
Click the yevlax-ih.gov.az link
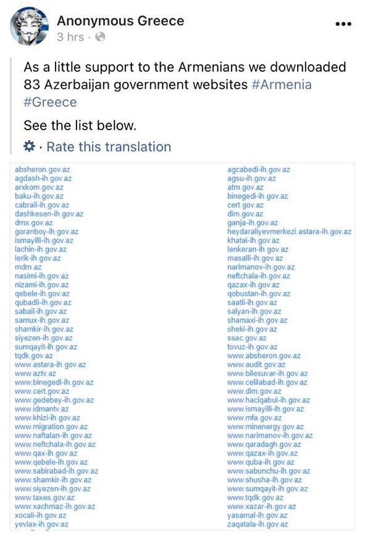tap(41, 524)
